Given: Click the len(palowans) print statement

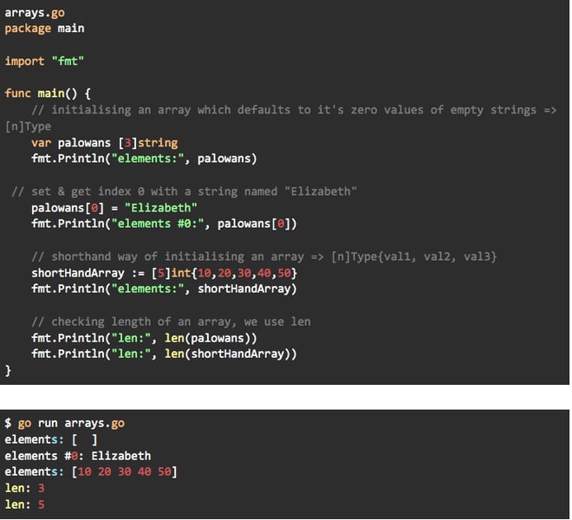Looking at the screenshot, I should (x=144, y=338).
